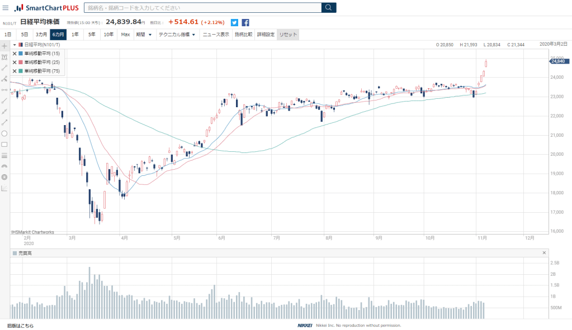Screen dimensions: 572x330
Task: Click the stock name search field
Action: tap(202, 8)
